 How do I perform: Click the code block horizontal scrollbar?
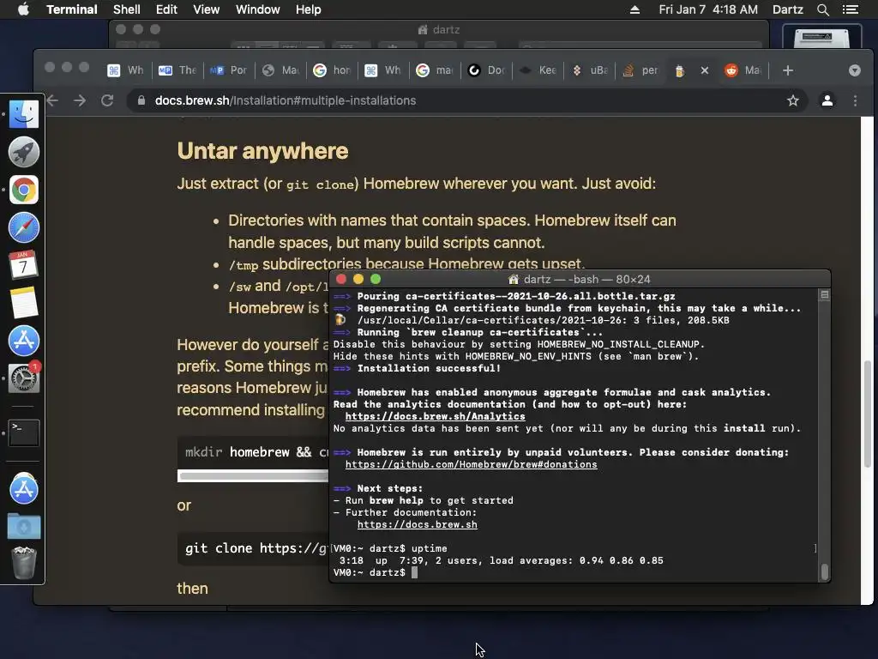(x=253, y=476)
